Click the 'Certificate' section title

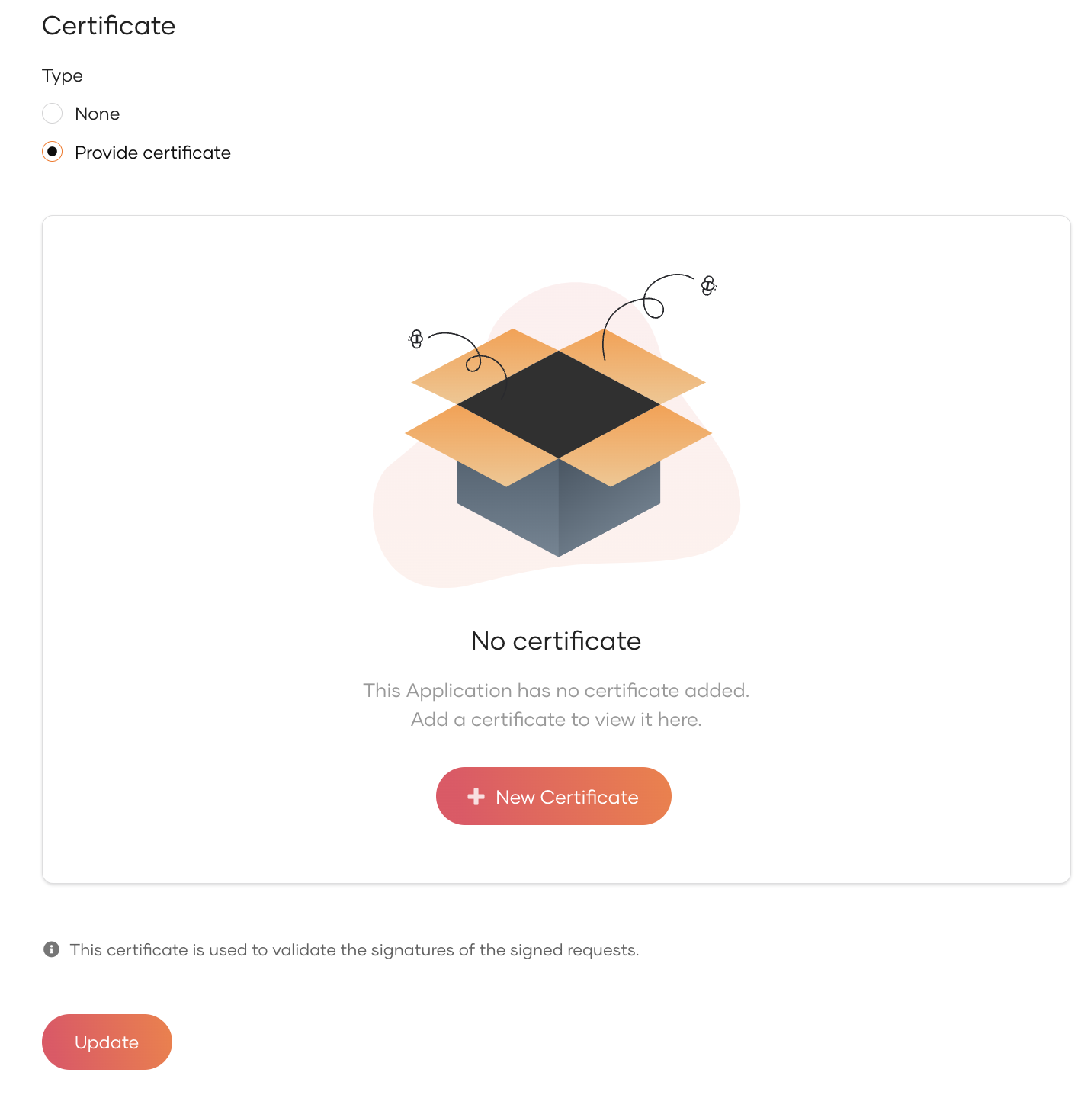pyautogui.click(x=108, y=25)
